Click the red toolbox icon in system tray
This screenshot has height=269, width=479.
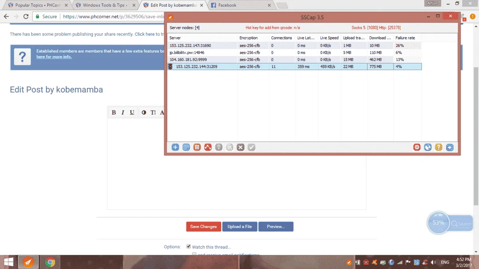pos(366,263)
